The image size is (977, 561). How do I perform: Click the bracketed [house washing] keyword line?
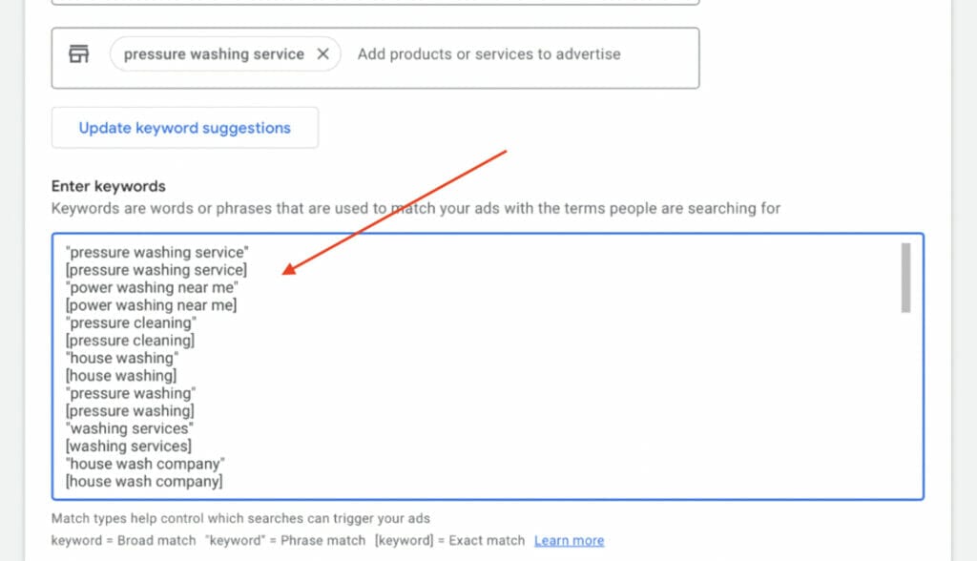pyautogui.click(x=121, y=376)
